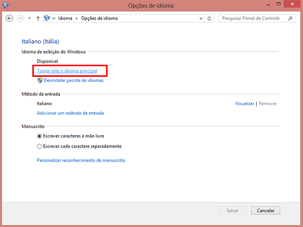Image resolution: width=303 pixels, height=227 pixels.
Task: Click the shield icon next to Desinstalar
Action: tap(40, 80)
